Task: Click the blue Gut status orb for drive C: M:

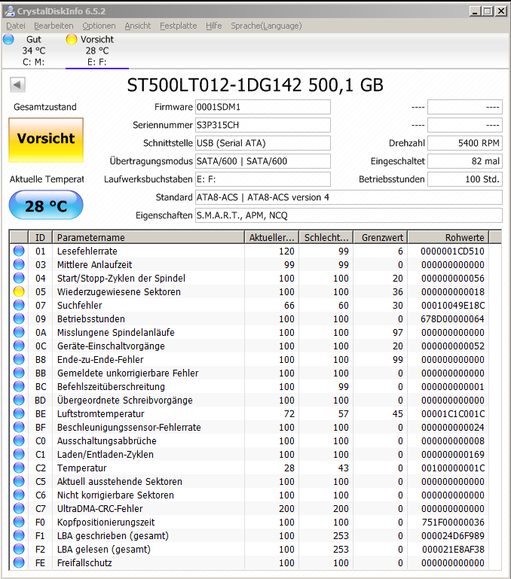Action: tap(8, 39)
